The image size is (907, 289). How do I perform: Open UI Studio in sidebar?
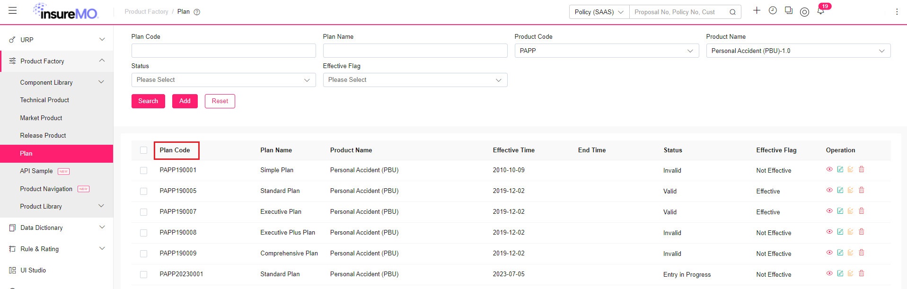[33, 270]
